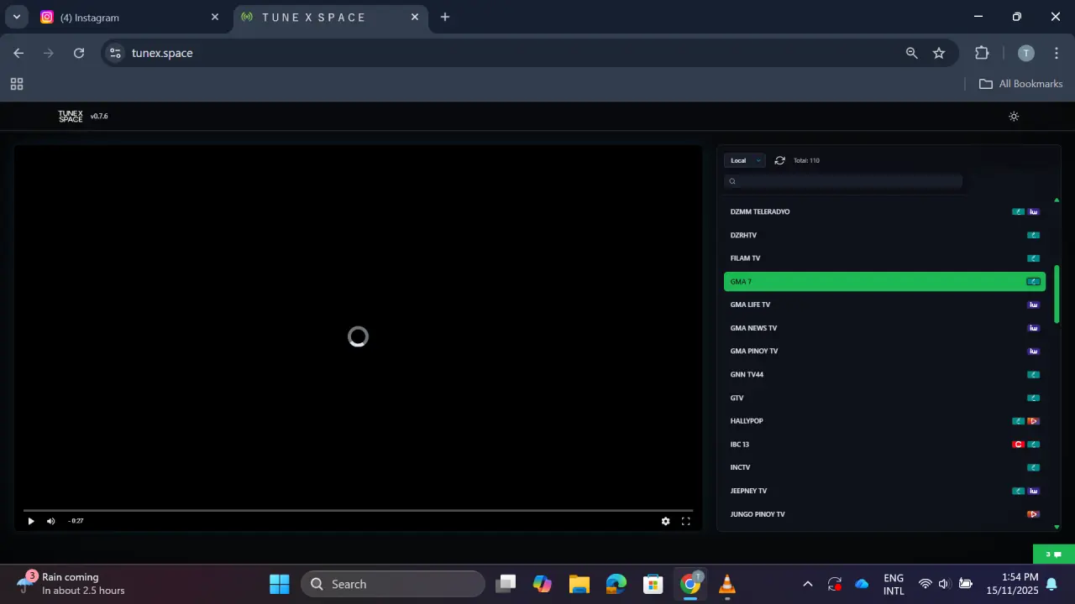Show hidden system tray icons

808,584
